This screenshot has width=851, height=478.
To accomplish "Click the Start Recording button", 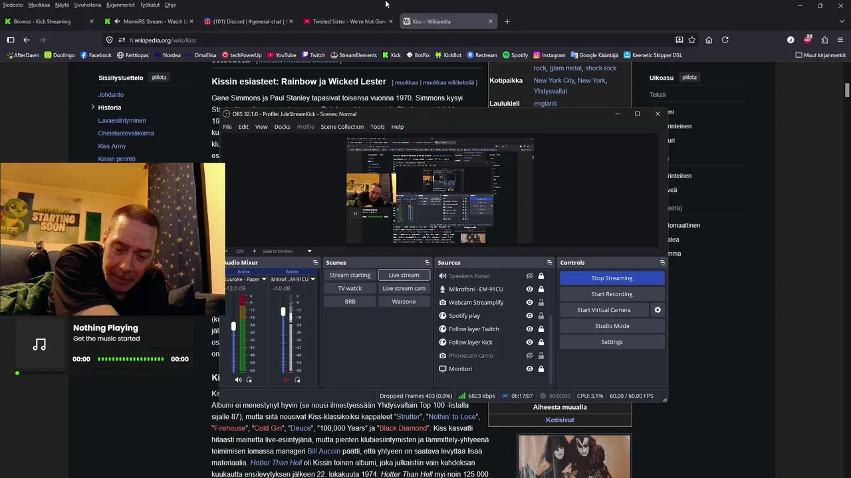I will (612, 294).
